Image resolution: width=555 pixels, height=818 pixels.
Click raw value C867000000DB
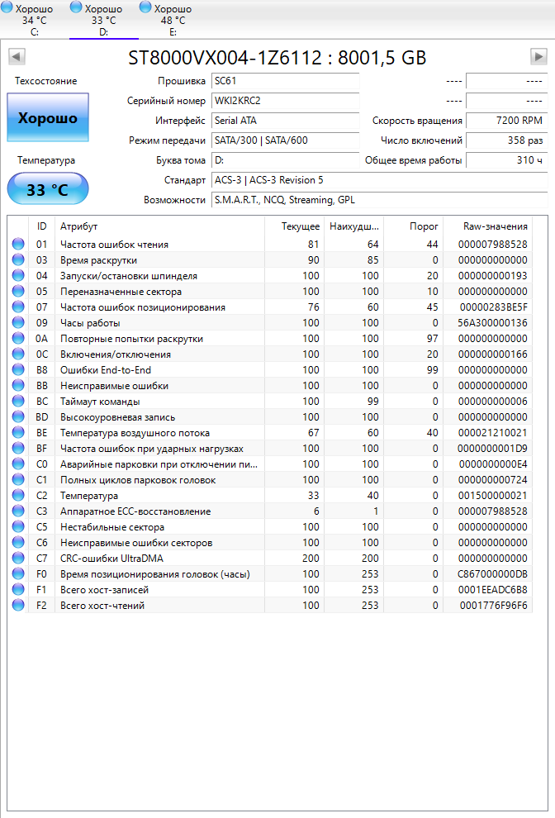493,574
